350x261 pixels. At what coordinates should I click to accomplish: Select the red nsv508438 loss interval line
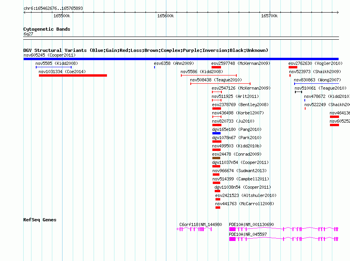point(220,84)
